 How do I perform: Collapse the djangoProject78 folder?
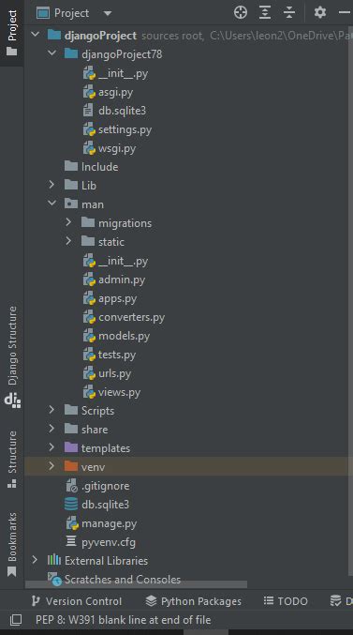tap(51, 53)
